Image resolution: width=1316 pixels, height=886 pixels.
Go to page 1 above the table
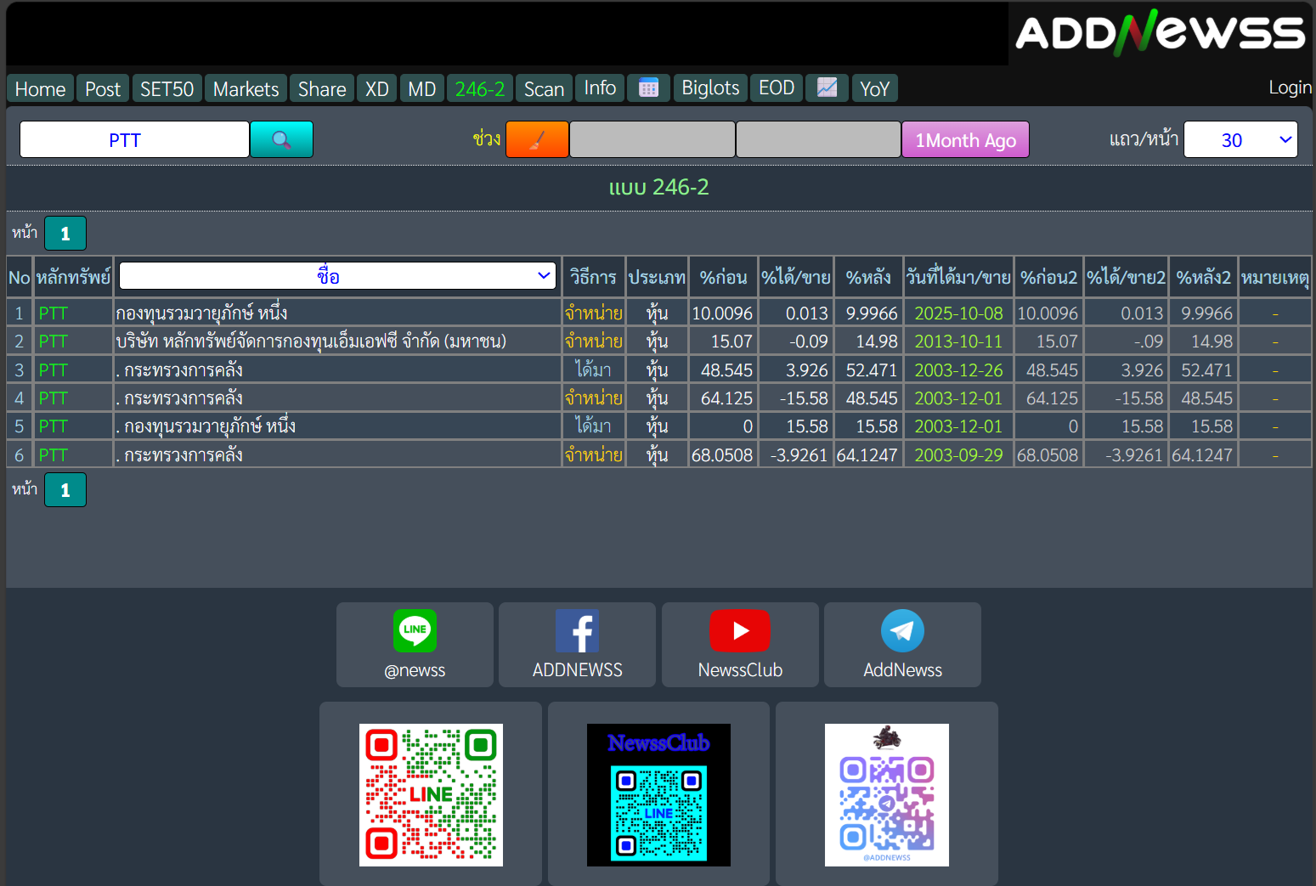tap(65, 234)
